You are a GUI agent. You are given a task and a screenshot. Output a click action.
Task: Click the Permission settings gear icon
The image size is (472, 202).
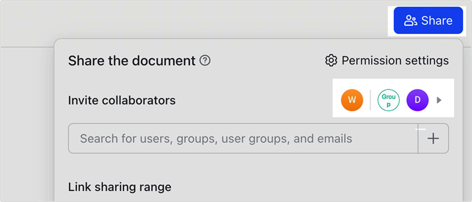[x=331, y=60]
